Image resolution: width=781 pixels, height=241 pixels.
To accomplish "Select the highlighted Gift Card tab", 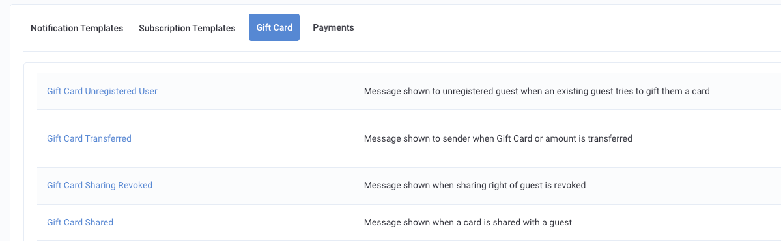I will (x=274, y=27).
